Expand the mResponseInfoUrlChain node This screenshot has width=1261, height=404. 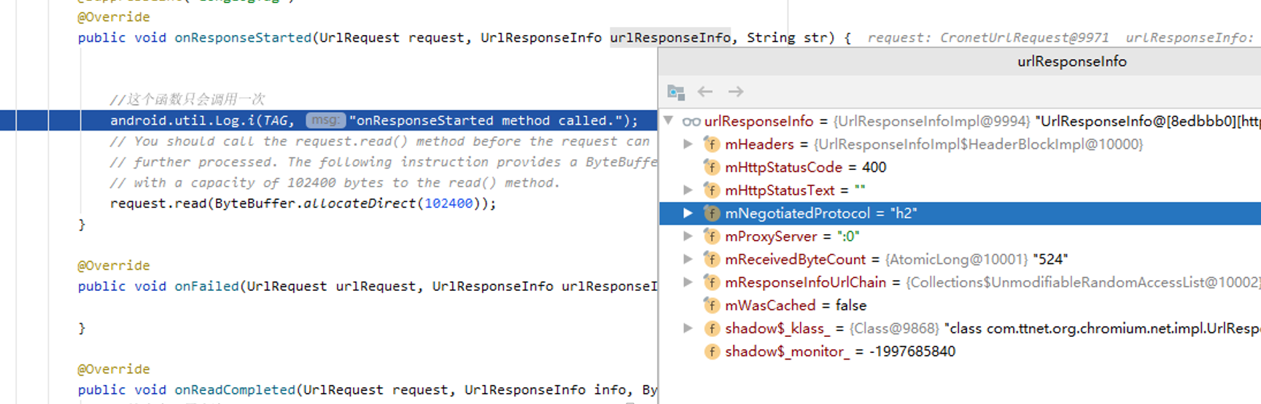pos(688,282)
